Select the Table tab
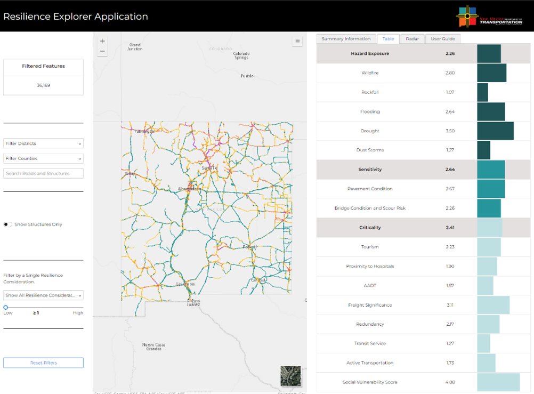 (x=388, y=38)
